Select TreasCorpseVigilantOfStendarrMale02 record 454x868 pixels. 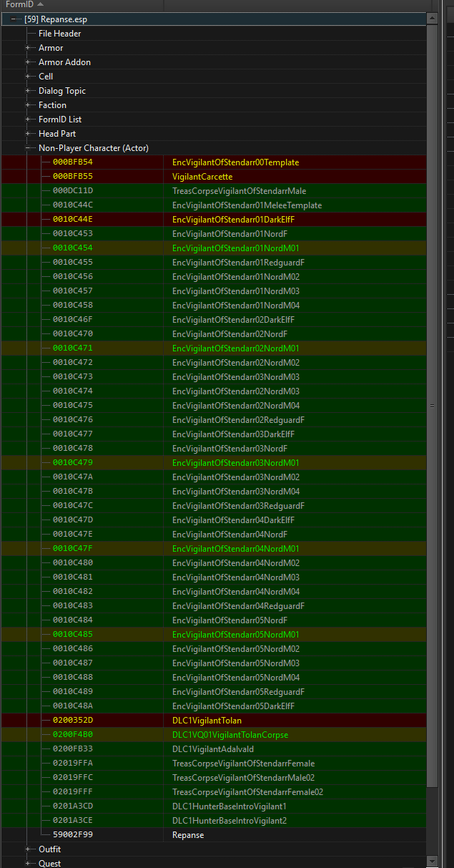214,778
